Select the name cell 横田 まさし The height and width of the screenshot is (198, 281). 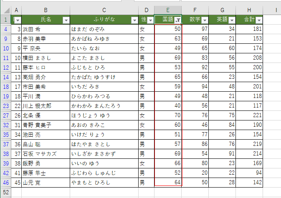(46, 58)
